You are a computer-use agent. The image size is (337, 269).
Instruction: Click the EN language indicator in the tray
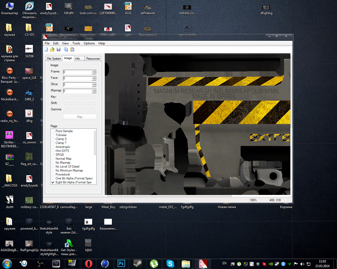click(x=224, y=263)
